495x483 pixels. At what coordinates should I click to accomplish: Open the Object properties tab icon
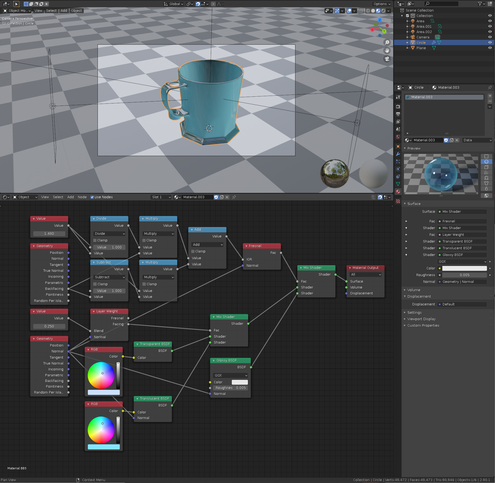[398, 146]
